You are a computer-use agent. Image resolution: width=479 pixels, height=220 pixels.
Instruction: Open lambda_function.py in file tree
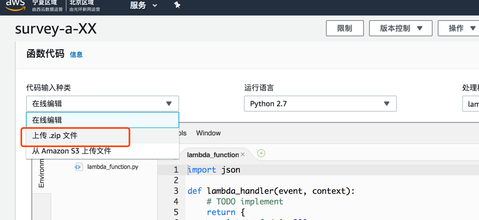113,167
